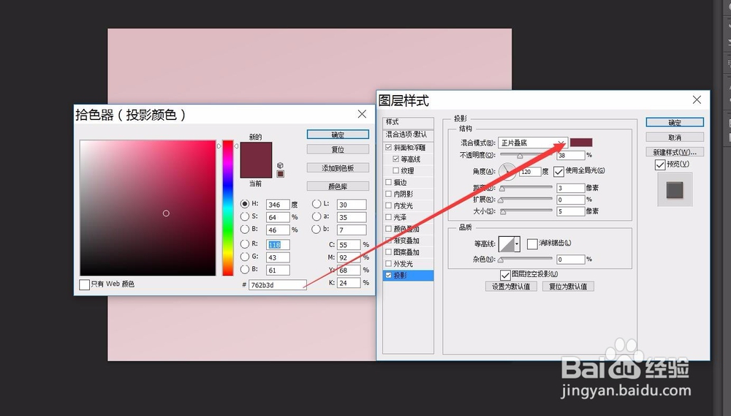Enable the 外发光 outer glow style

click(x=388, y=263)
